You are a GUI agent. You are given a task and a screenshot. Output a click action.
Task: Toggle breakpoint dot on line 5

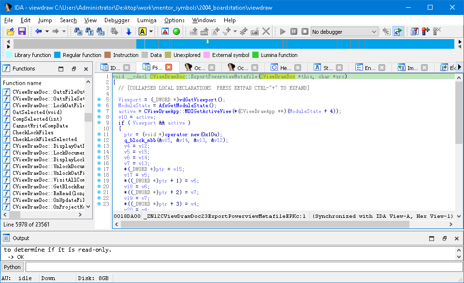click(99, 99)
